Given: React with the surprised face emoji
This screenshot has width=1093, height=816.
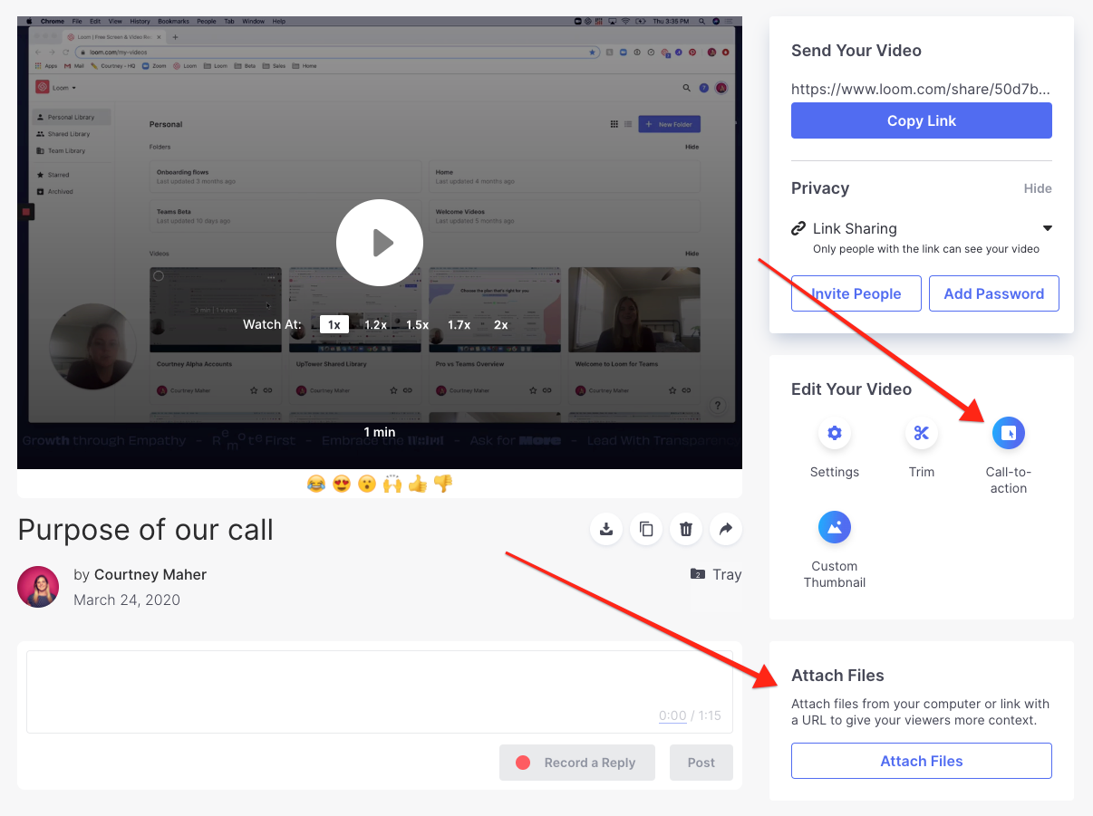Looking at the screenshot, I should tap(367, 484).
